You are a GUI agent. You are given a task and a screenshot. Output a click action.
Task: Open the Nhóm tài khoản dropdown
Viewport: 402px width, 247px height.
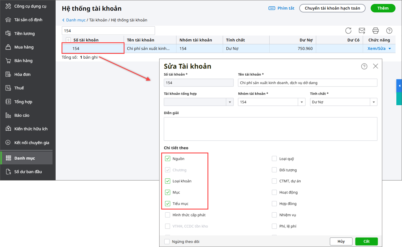(301, 102)
